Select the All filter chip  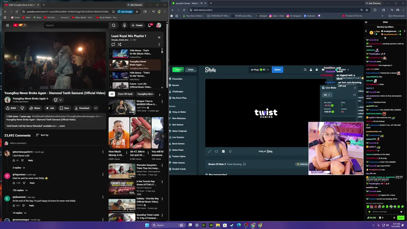point(112,94)
